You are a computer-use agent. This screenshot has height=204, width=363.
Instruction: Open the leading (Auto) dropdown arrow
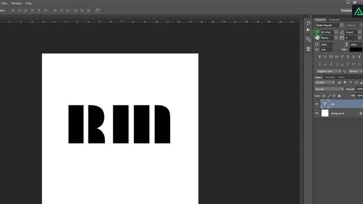(x=360, y=32)
